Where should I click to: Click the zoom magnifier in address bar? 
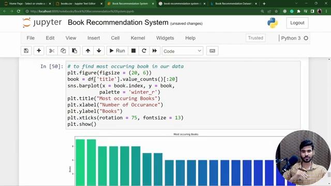(x=262, y=11)
